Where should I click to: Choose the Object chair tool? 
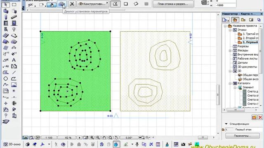6,29
